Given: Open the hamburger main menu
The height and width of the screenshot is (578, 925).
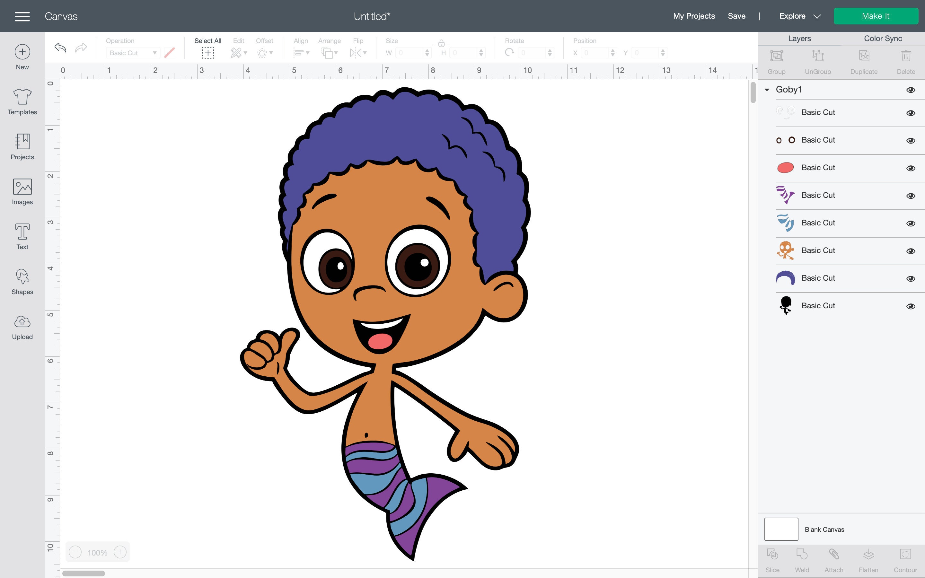Looking at the screenshot, I should point(22,16).
